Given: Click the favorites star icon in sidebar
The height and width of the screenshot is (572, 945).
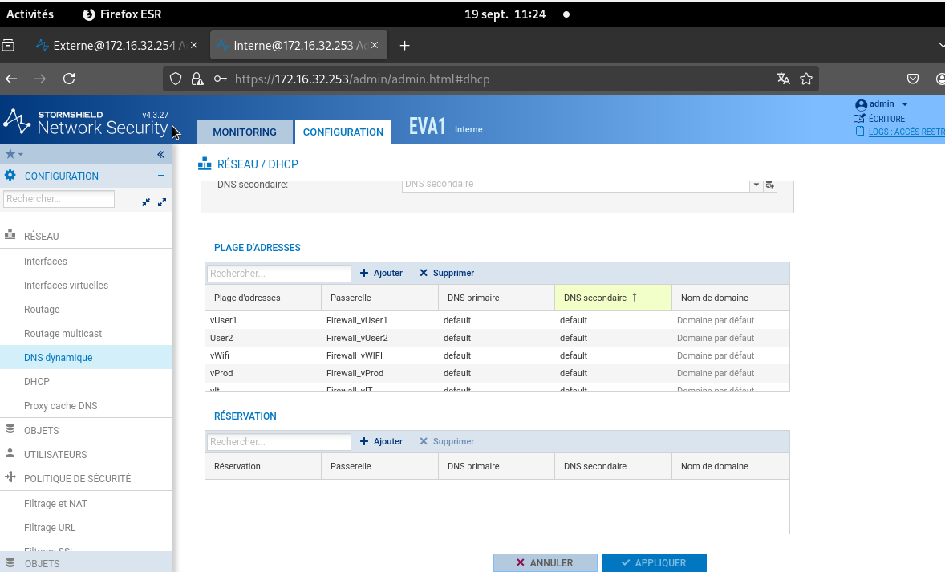Looking at the screenshot, I should [10, 154].
